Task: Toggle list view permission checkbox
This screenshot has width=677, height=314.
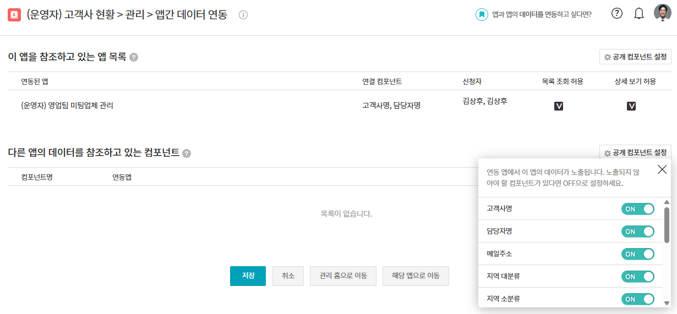Action: (559, 106)
